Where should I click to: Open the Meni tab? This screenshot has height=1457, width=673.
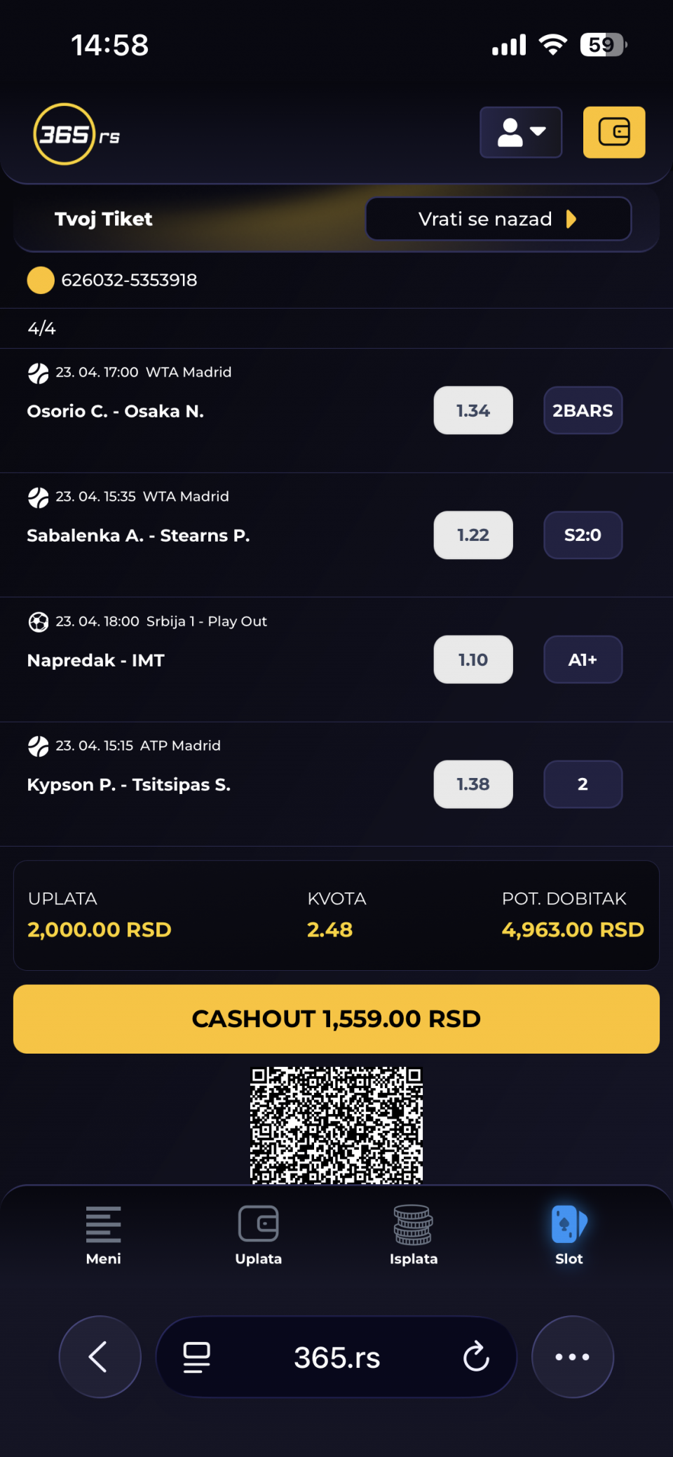click(x=103, y=1235)
